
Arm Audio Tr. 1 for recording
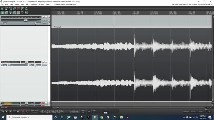tap(2, 62)
